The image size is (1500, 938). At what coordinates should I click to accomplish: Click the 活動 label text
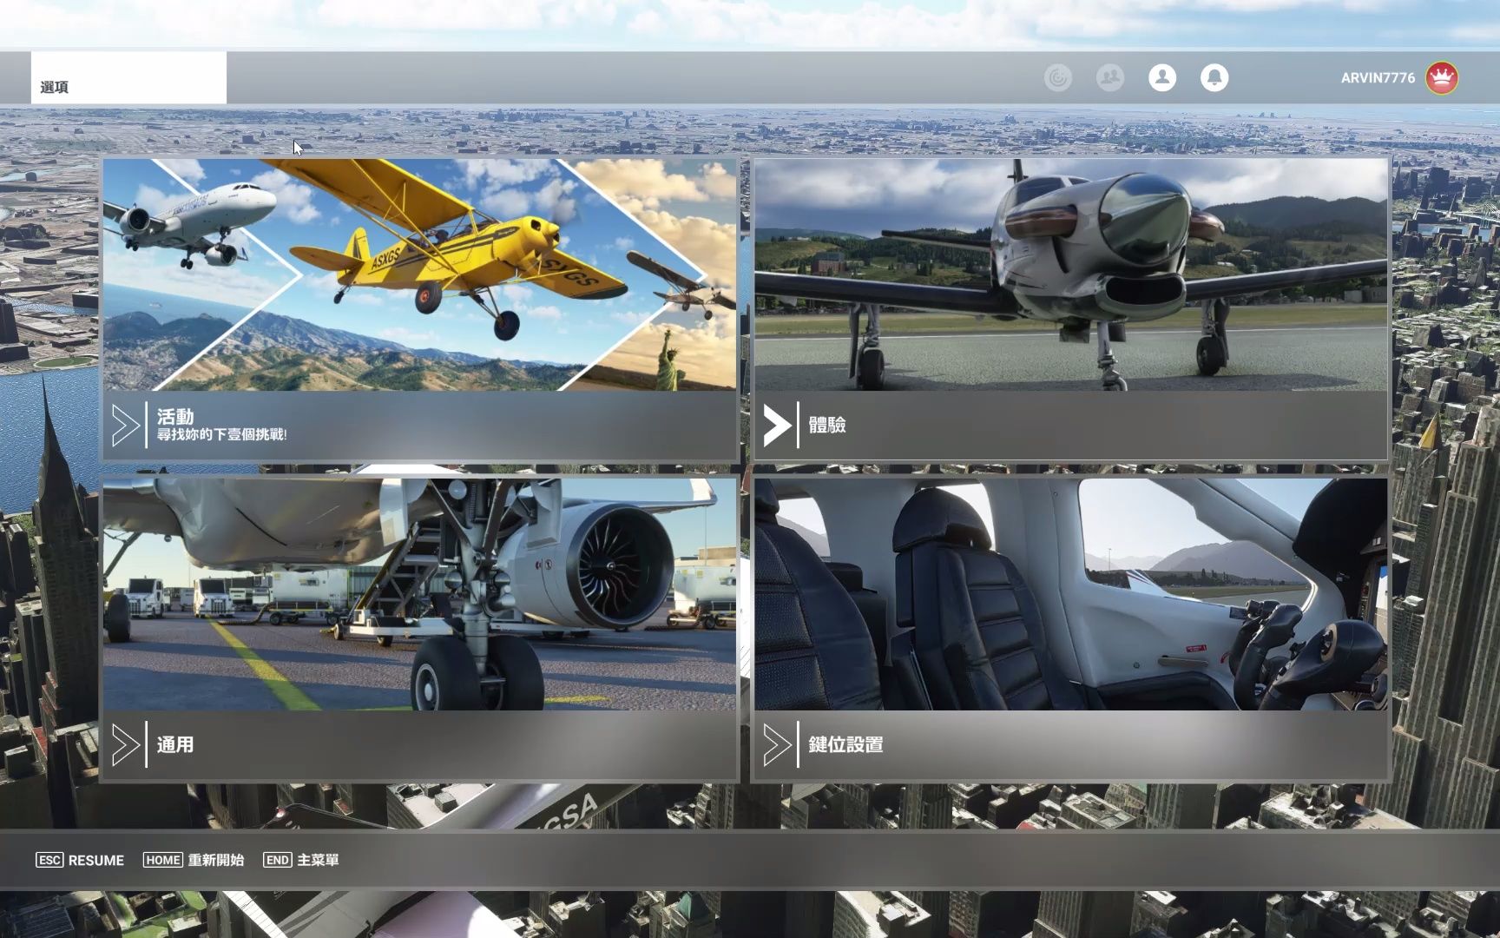[x=175, y=417]
